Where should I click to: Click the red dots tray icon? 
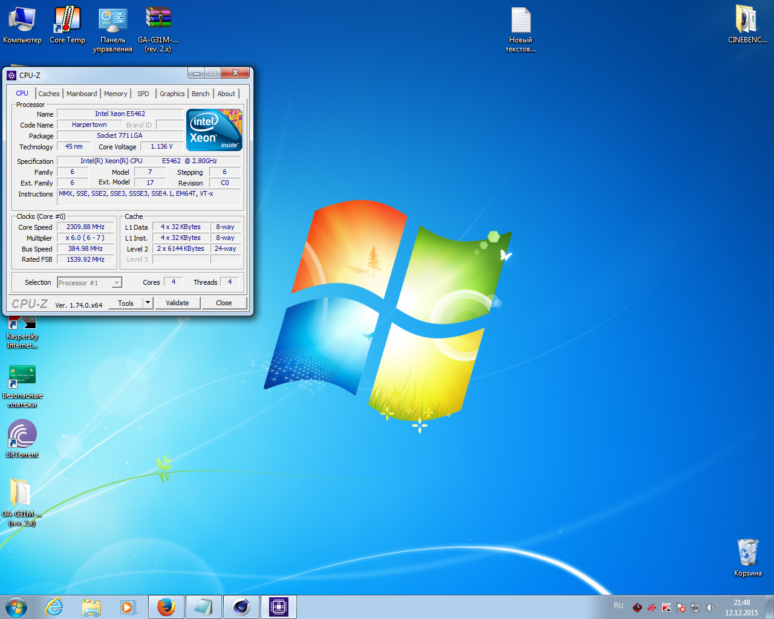click(x=652, y=608)
